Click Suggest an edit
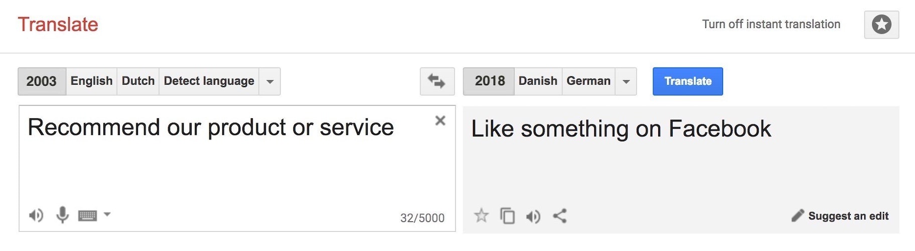This screenshot has width=915, height=251. [840, 216]
